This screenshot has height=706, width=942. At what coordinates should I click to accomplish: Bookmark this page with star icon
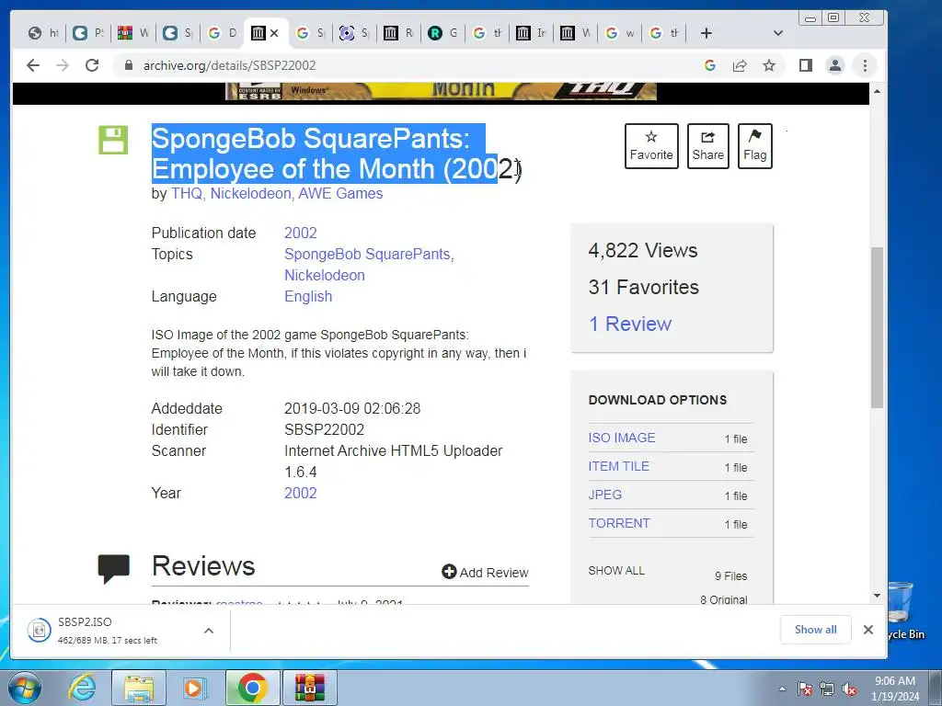click(769, 65)
